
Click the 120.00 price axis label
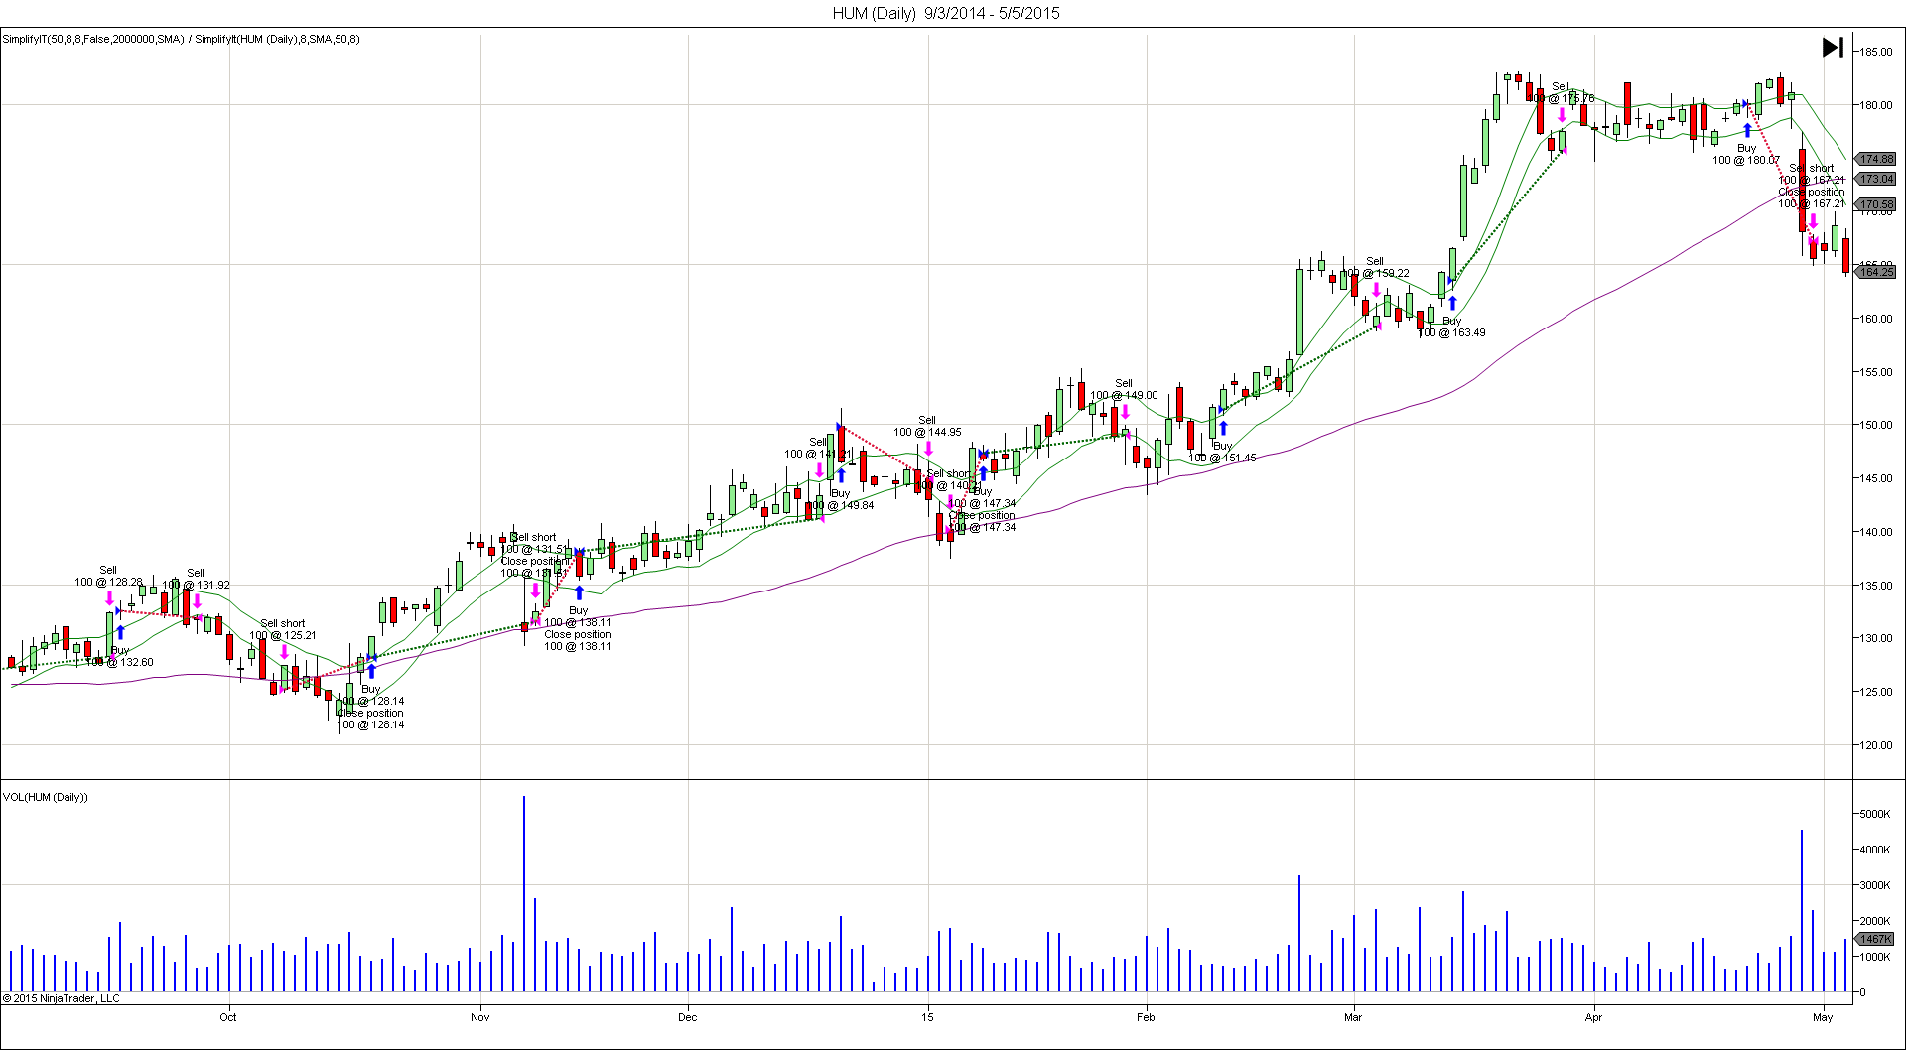coord(1876,745)
